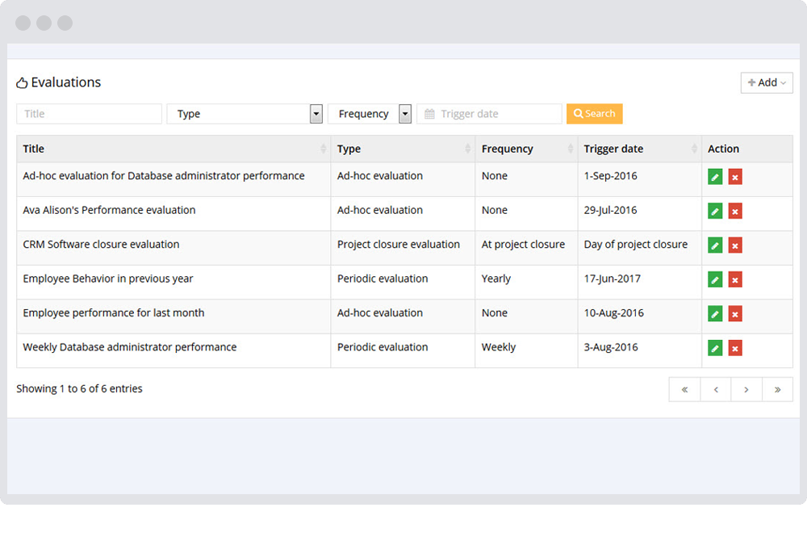Delete Employee performance for last month entry
Image resolution: width=807 pixels, height=541 pixels.
click(735, 313)
